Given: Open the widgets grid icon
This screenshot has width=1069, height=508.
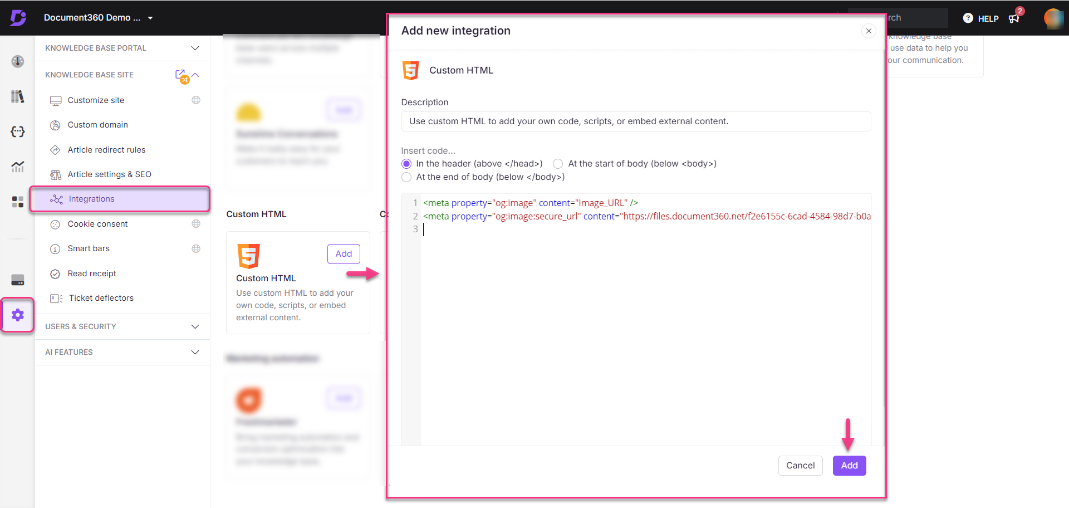Looking at the screenshot, I should coord(18,202).
